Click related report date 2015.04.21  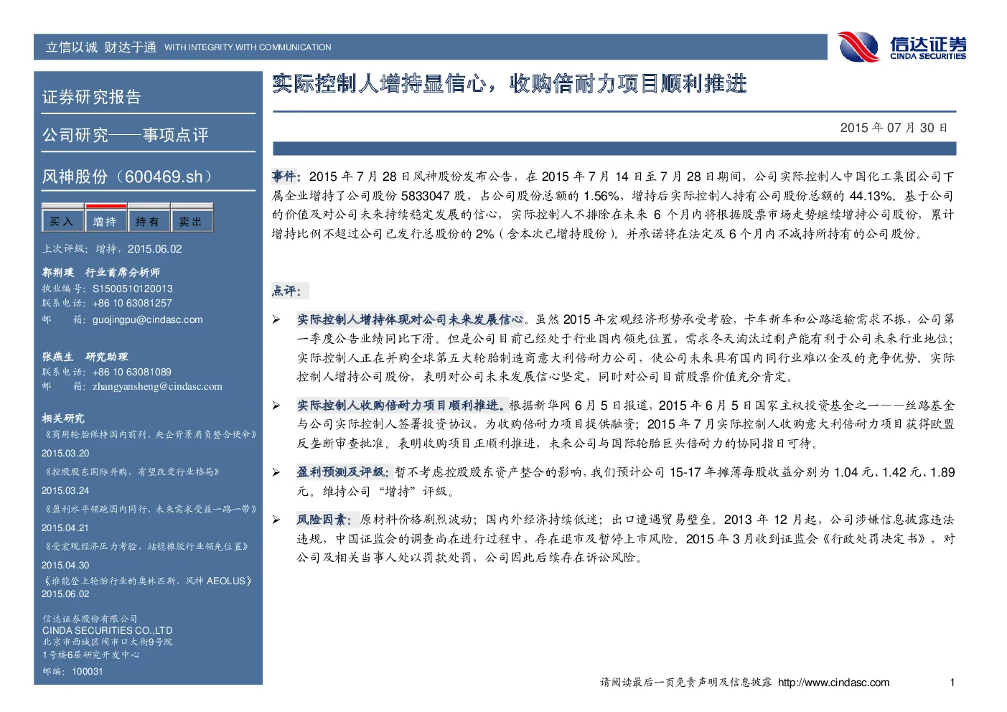(x=65, y=528)
